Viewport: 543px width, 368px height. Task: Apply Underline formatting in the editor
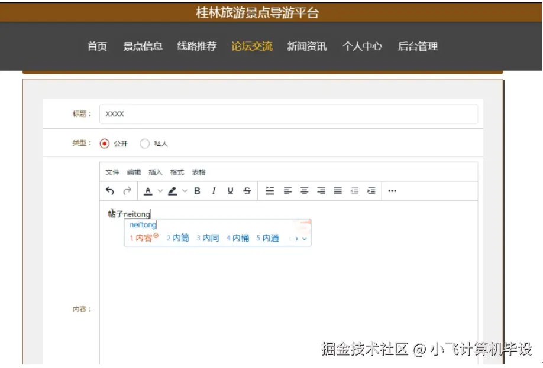tap(230, 191)
